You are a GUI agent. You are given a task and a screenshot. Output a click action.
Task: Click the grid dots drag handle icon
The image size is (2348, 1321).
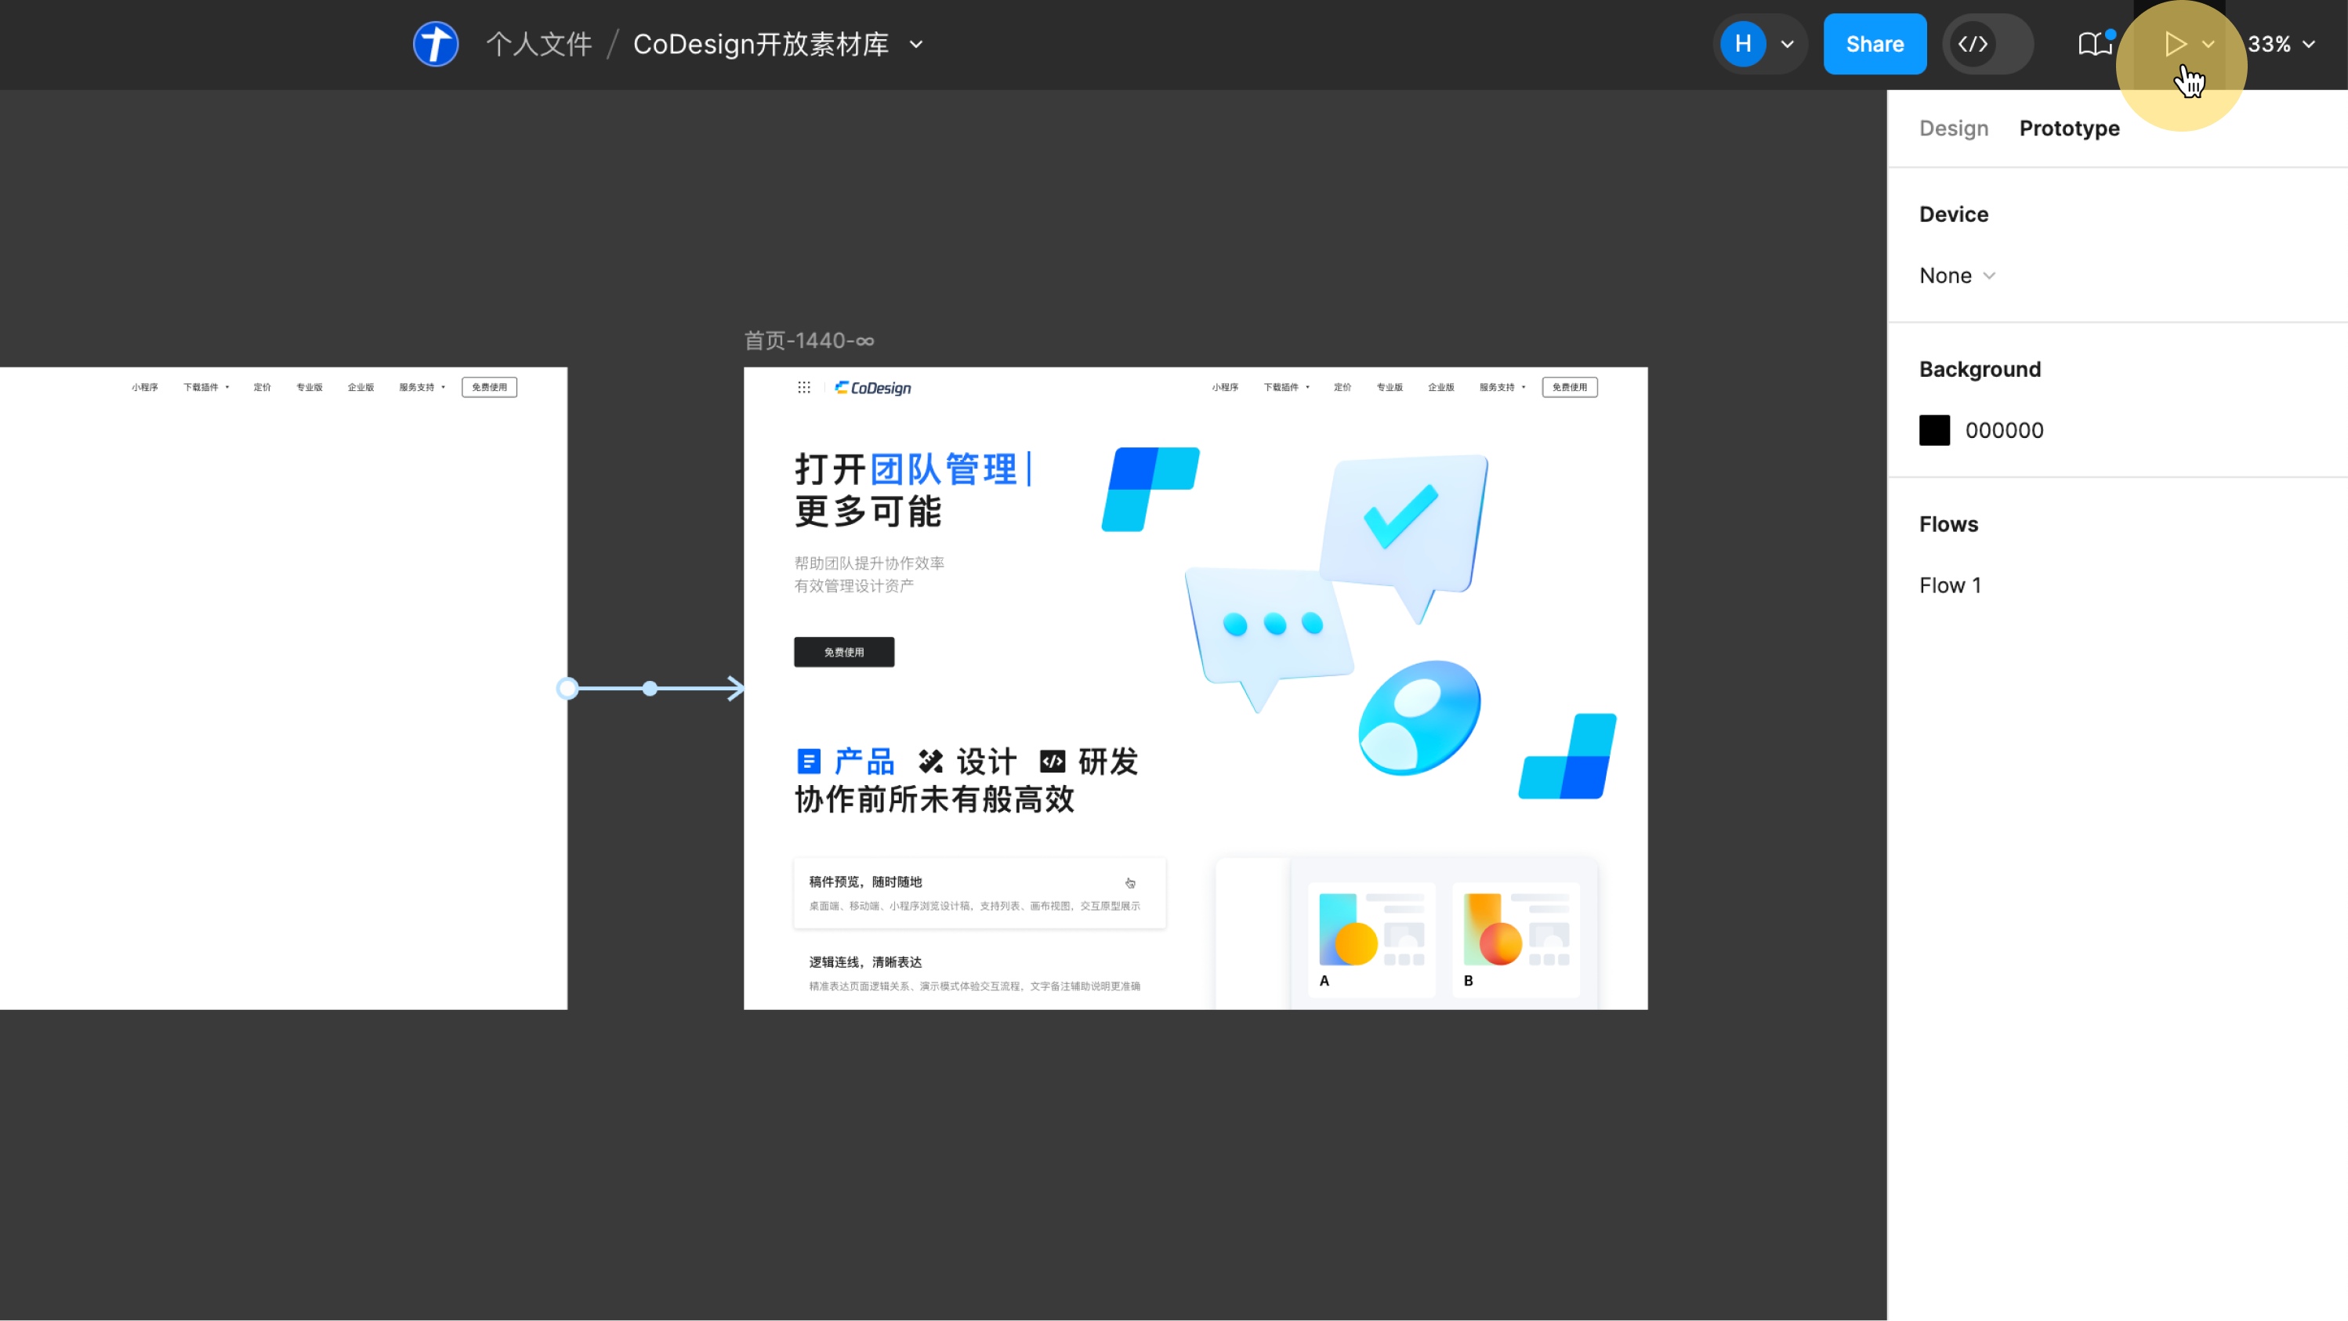click(803, 387)
